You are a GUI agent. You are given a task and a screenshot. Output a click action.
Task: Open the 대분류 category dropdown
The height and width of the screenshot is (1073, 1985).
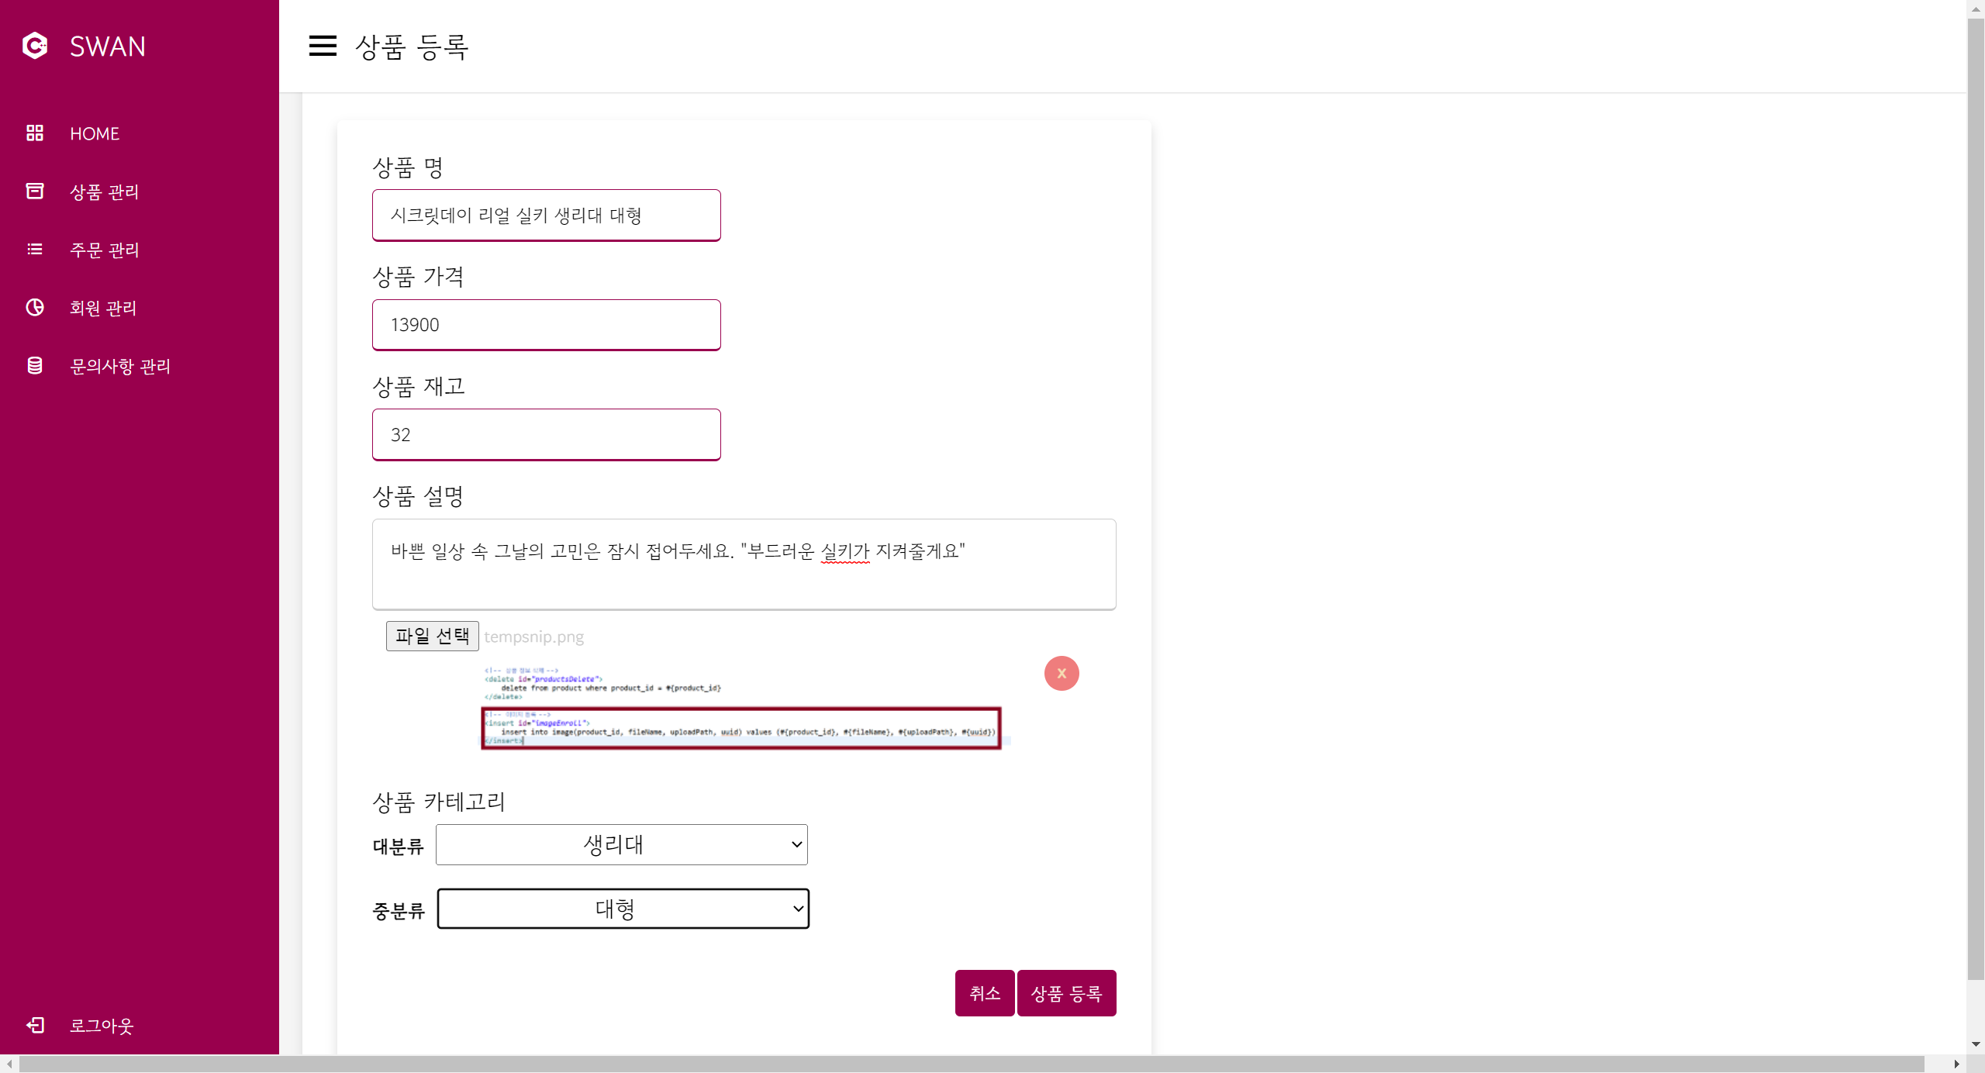pos(621,844)
